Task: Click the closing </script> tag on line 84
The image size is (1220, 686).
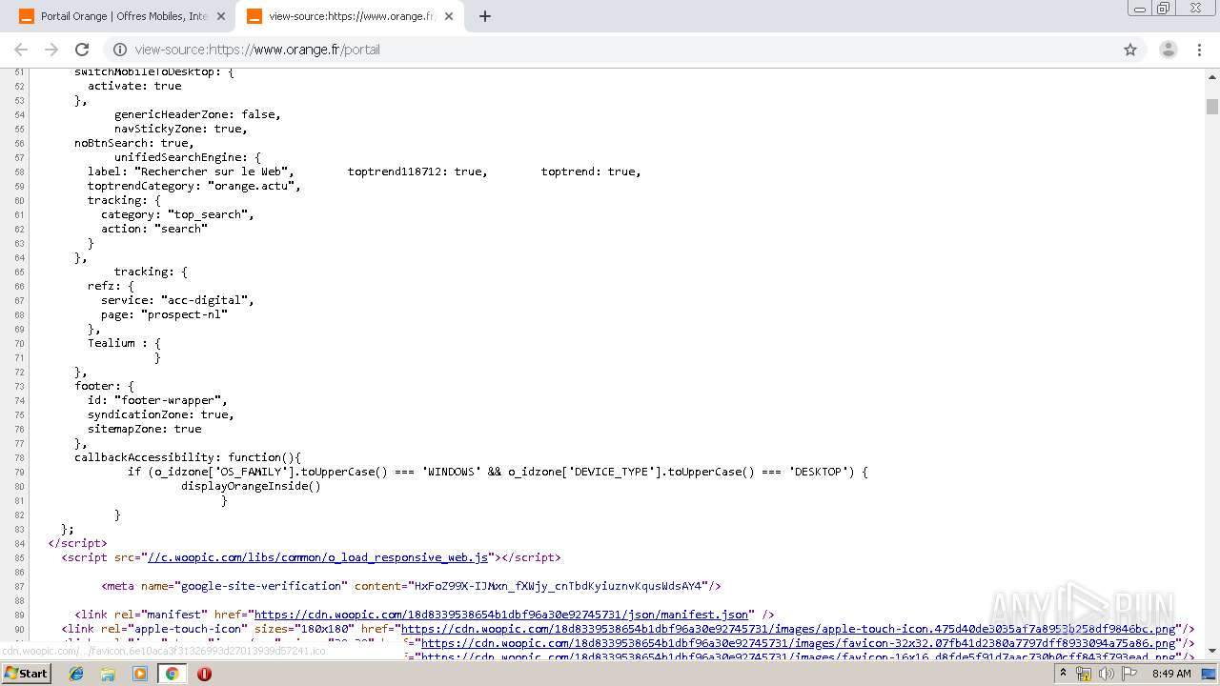Action: [x=77, y=543]
